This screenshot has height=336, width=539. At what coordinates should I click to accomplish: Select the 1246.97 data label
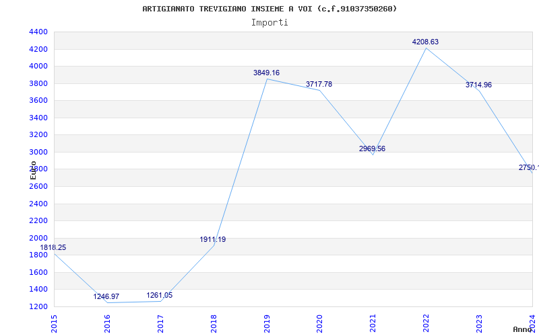106,296
